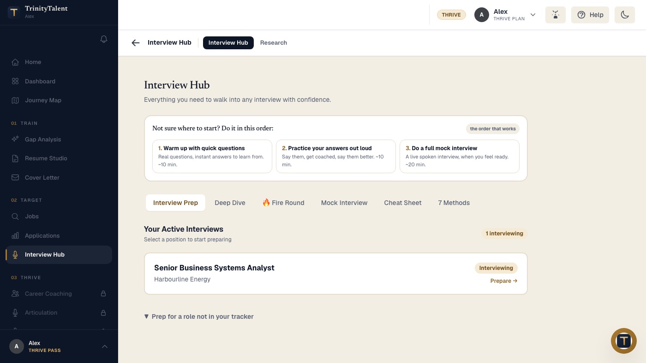Click the Applications bar chart icon

pyautogui.click(x=15, y=235)
